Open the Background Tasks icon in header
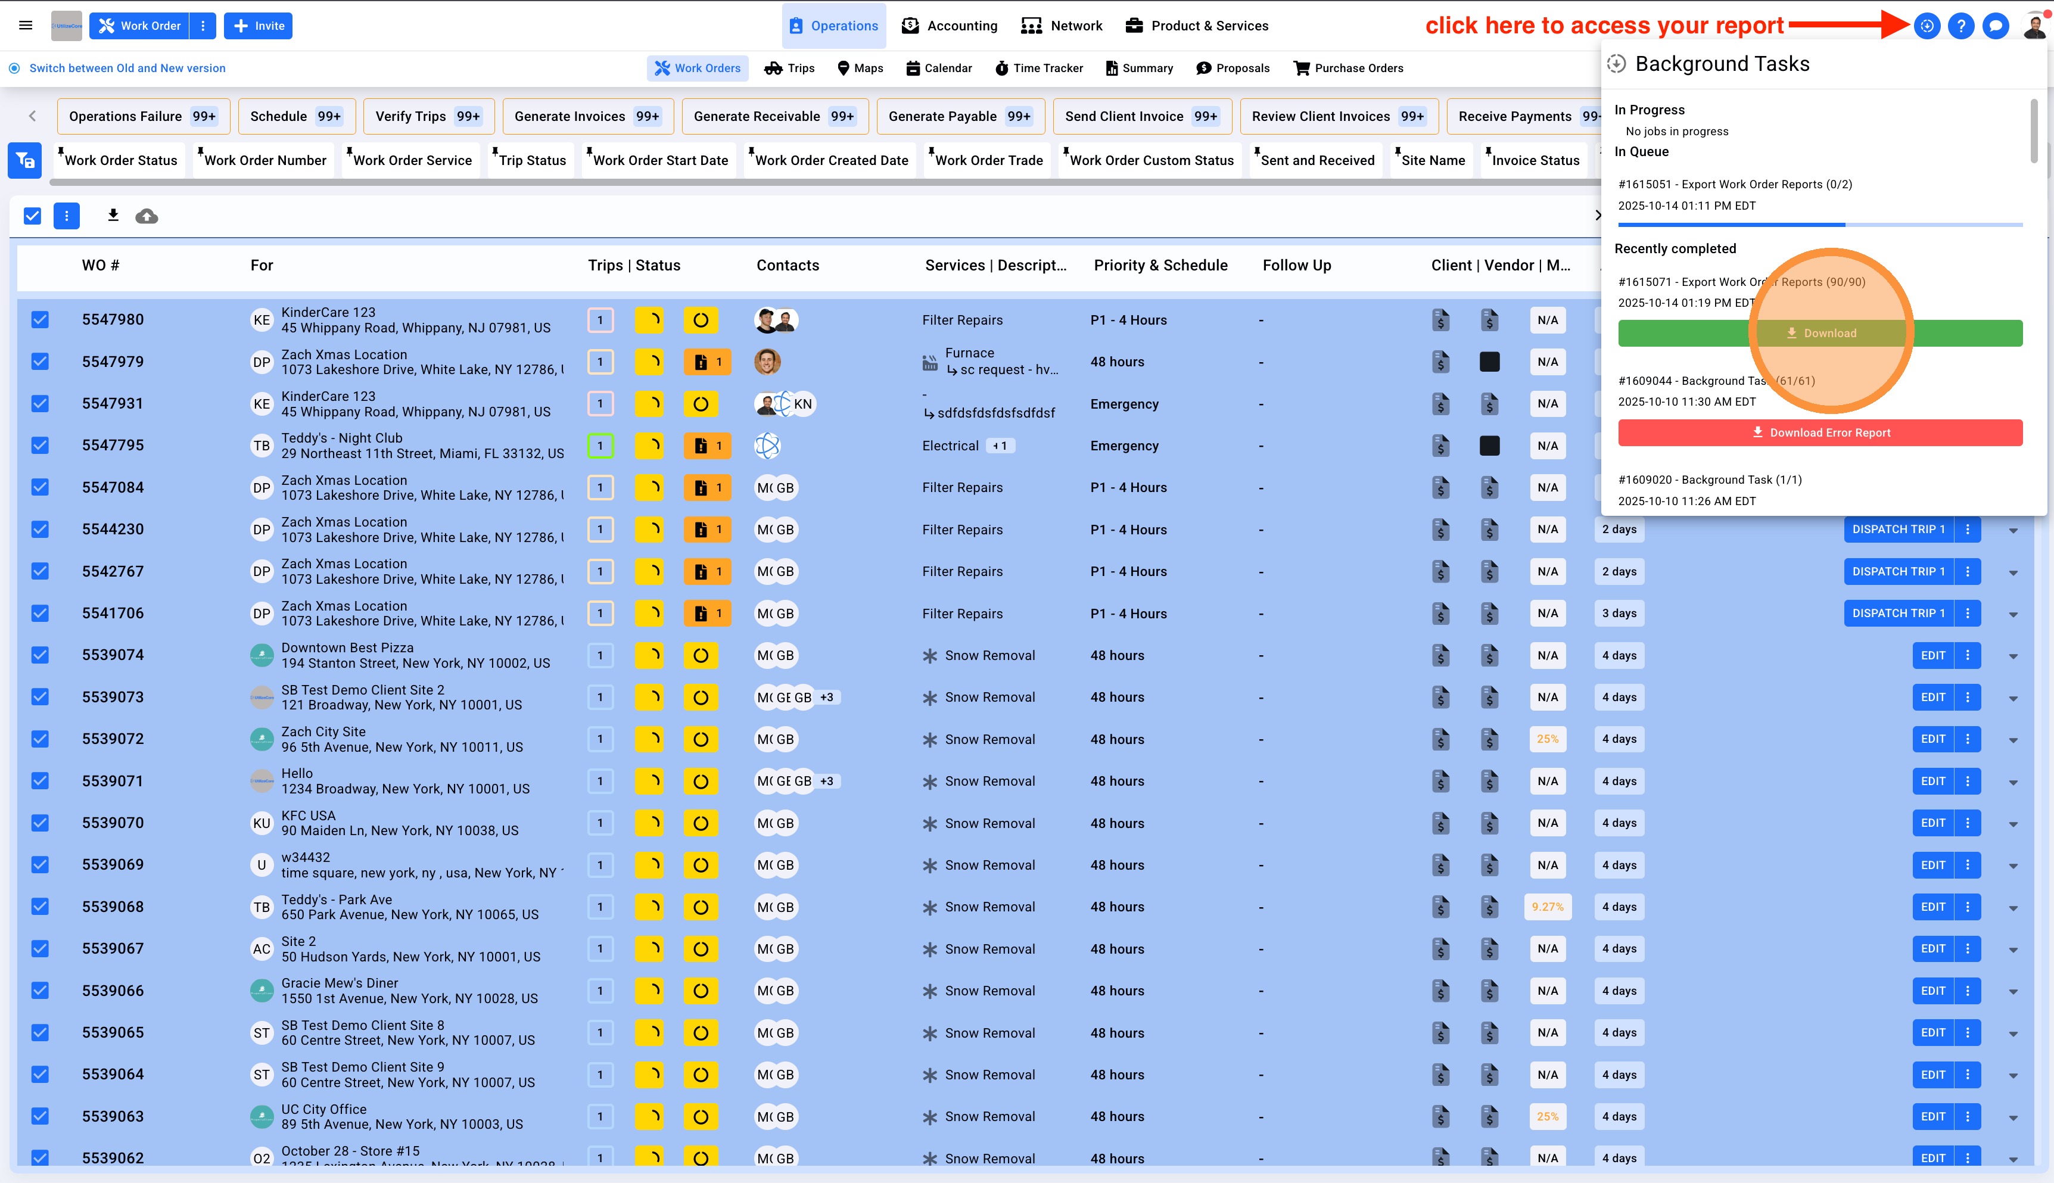2054x1183 pixels. 1927,26
